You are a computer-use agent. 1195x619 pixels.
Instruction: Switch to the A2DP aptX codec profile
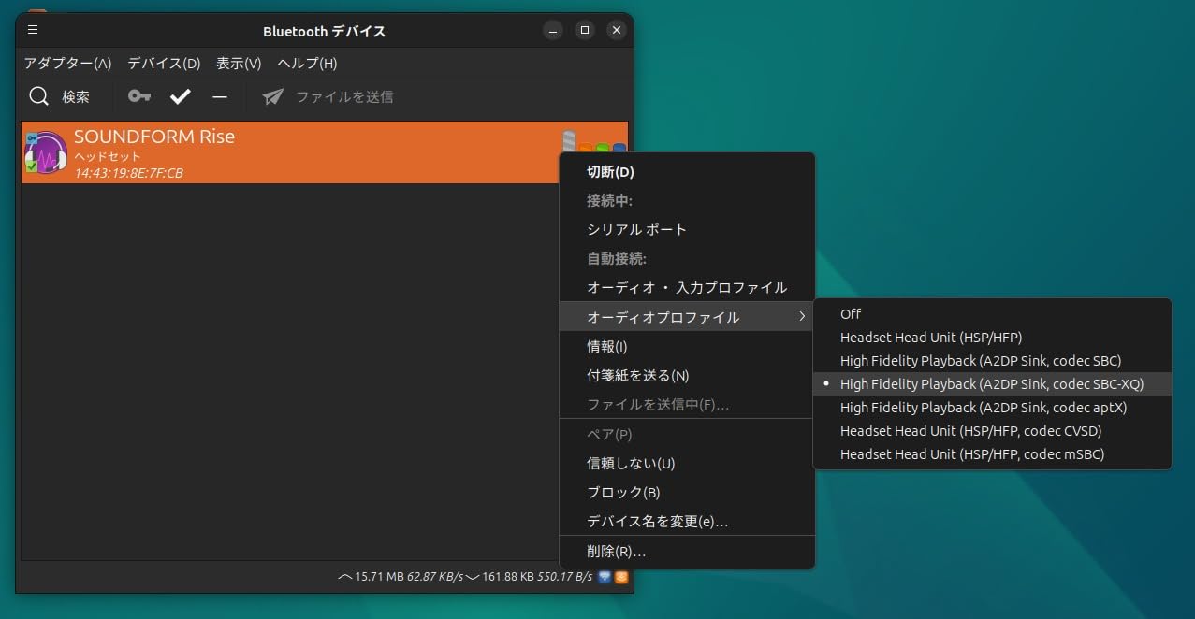(x=984, y=407)
